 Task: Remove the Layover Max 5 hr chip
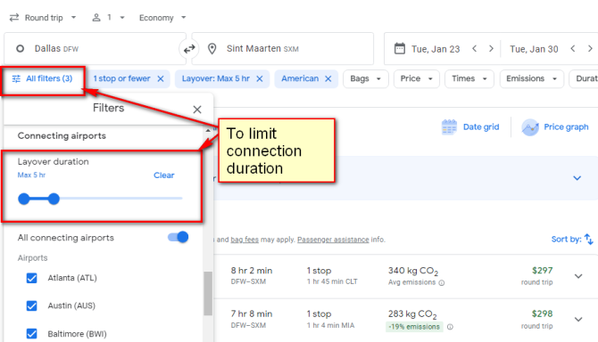260,78
